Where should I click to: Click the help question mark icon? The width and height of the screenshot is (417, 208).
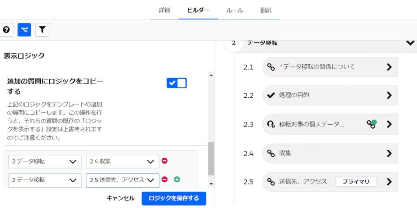[6, 30]
